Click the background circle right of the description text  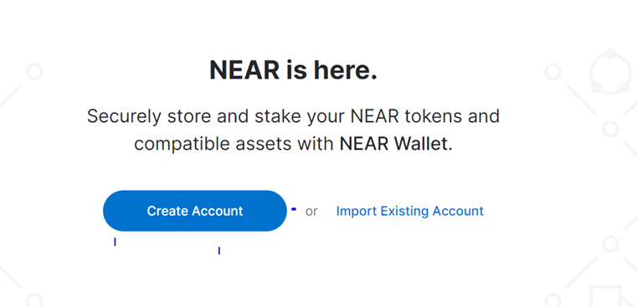(610, 130)
